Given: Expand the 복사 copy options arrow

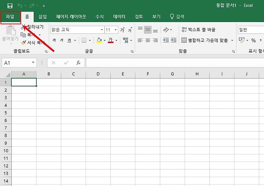Looking at the screenshot, I should [40, 35].
